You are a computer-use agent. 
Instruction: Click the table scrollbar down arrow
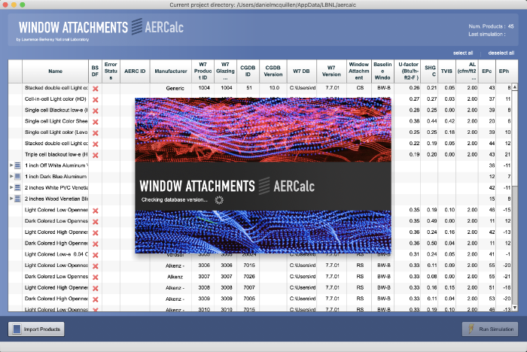coord(514,308)
